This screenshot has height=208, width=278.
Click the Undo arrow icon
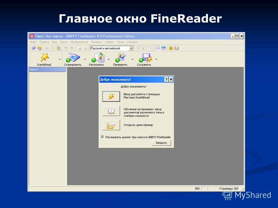coord(66,48)
